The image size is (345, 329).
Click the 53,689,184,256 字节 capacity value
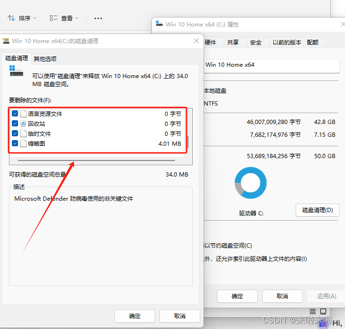273,156
